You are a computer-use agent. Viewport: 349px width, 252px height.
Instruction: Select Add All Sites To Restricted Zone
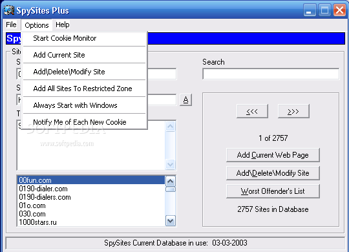(x=85, y=89)
